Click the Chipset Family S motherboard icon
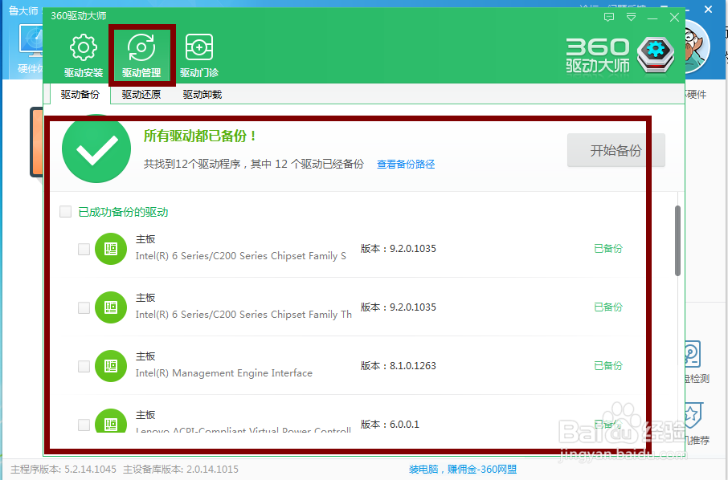The height and width of the screenshot is (480, 728). pos(111,249)
